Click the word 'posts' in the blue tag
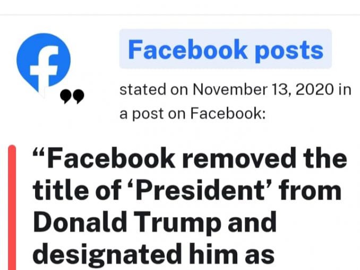This screenshot has height=270, width=360. (289, 50)
